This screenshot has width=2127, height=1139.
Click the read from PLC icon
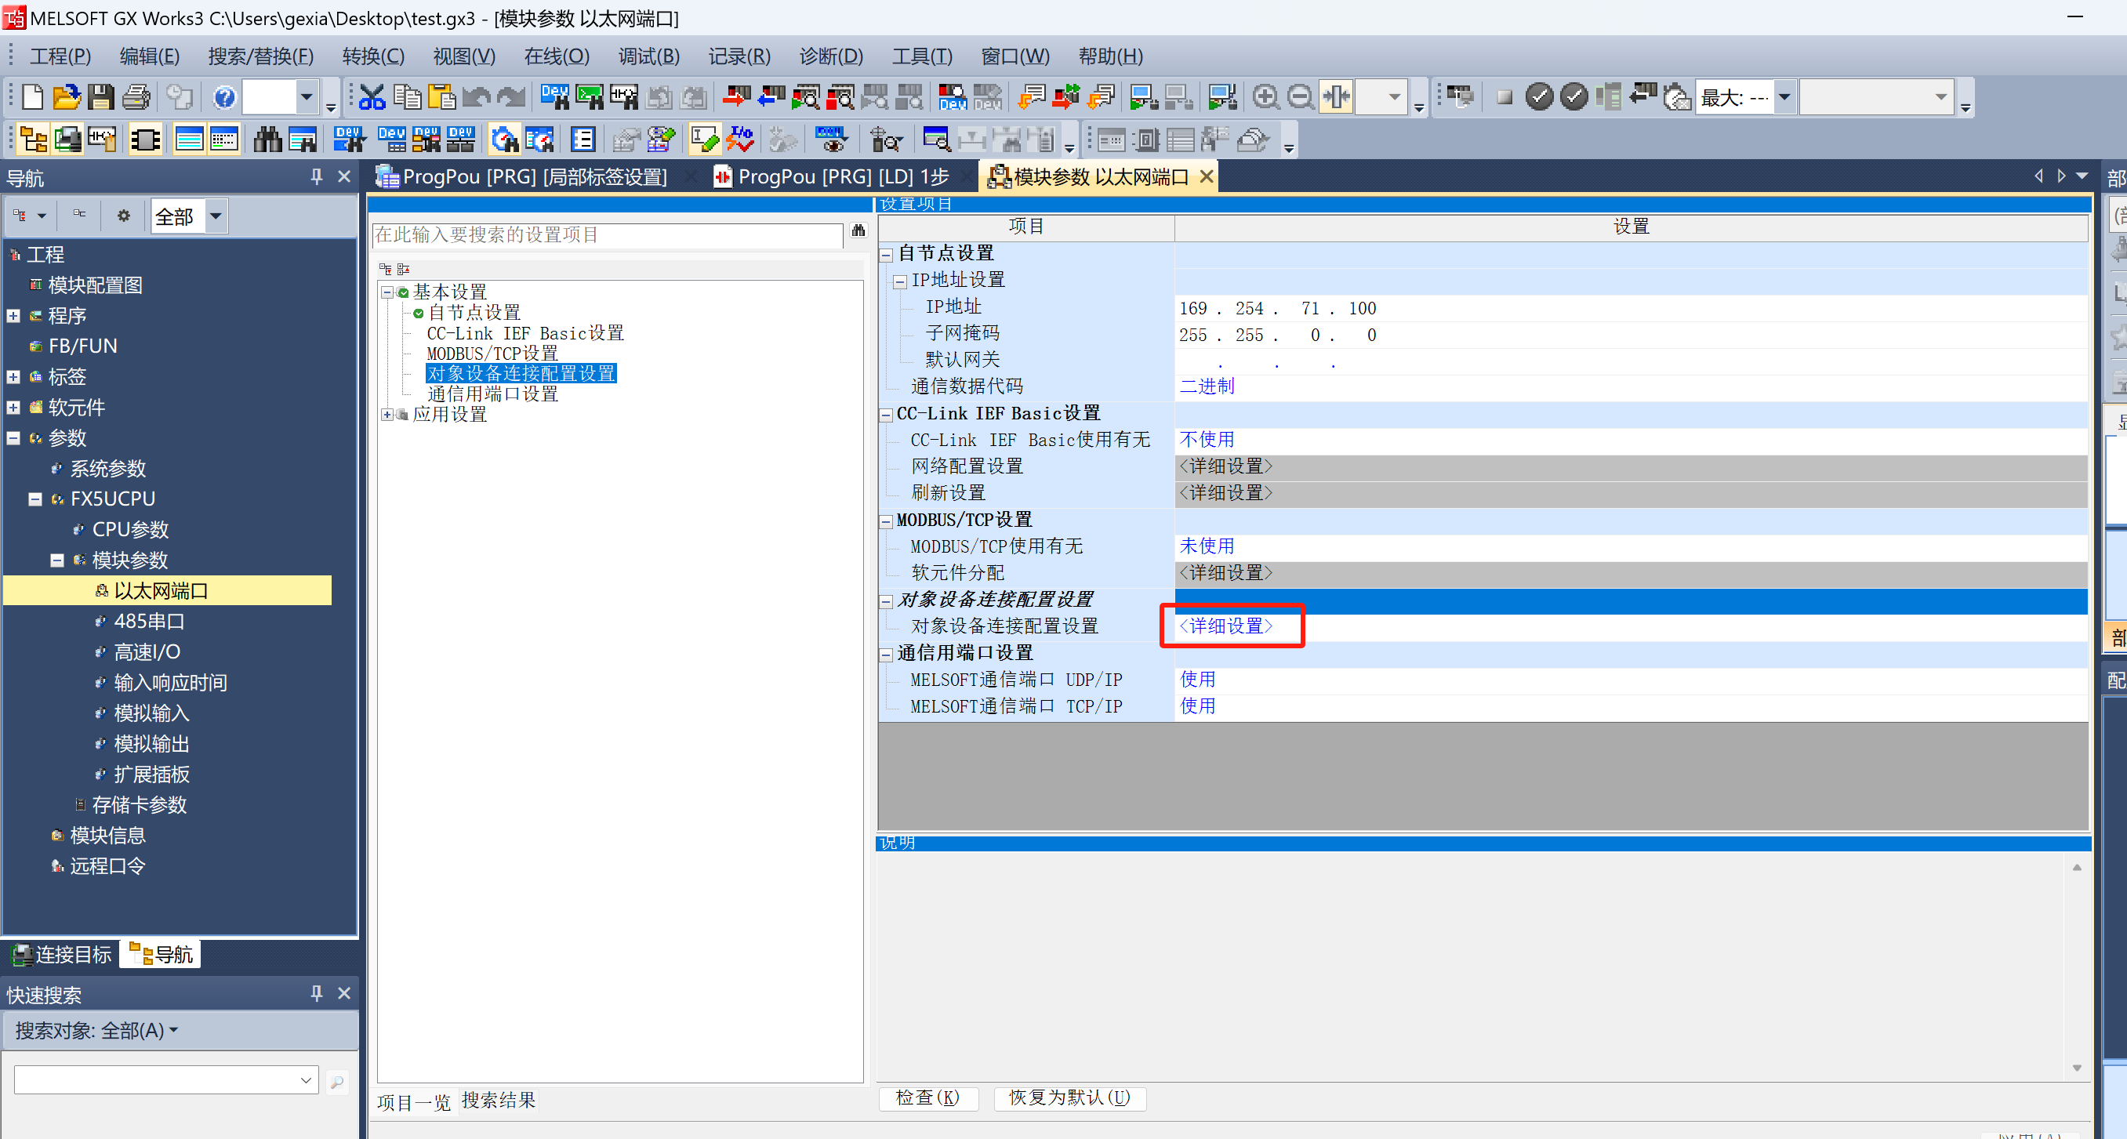[771, 97]
